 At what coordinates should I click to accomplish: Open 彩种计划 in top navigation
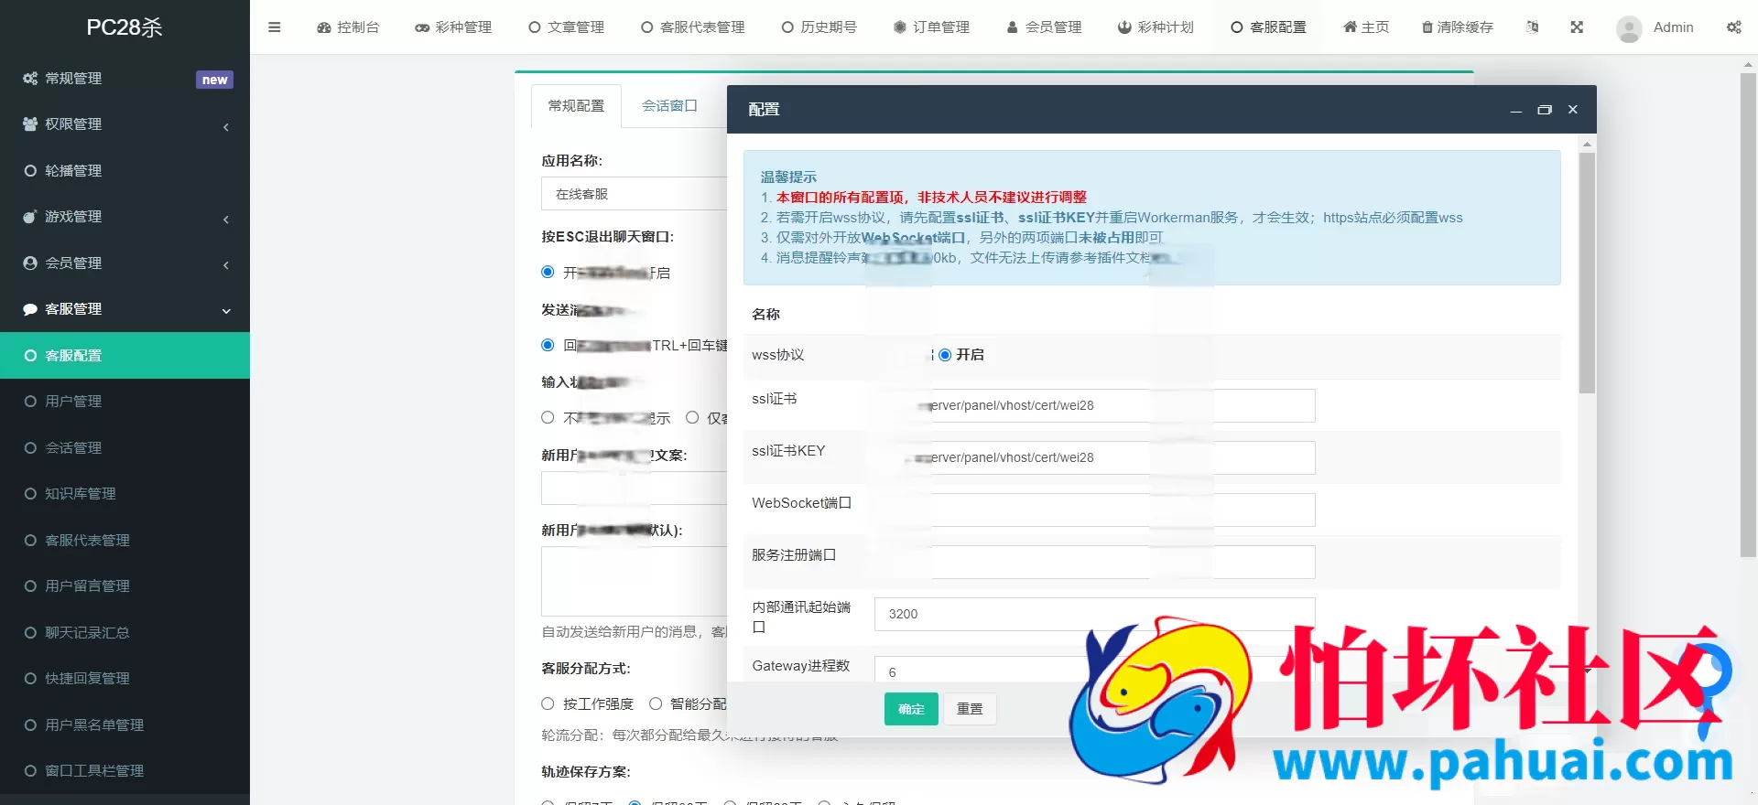(x=1156, y=27)
